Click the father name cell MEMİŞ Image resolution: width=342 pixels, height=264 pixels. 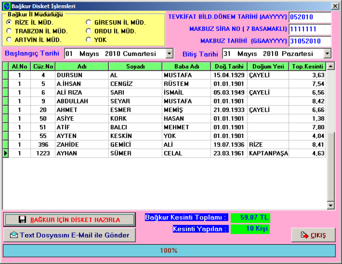coord(187,110)
